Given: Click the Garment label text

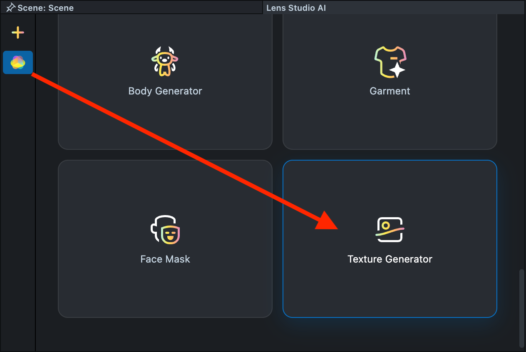Looking at the screenshot, I should click(390, 91).
